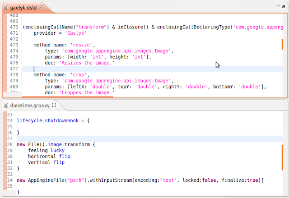Click the type line under method 'resize'
The width and height of the screenshot is (289, 198).
click(109, 51)
